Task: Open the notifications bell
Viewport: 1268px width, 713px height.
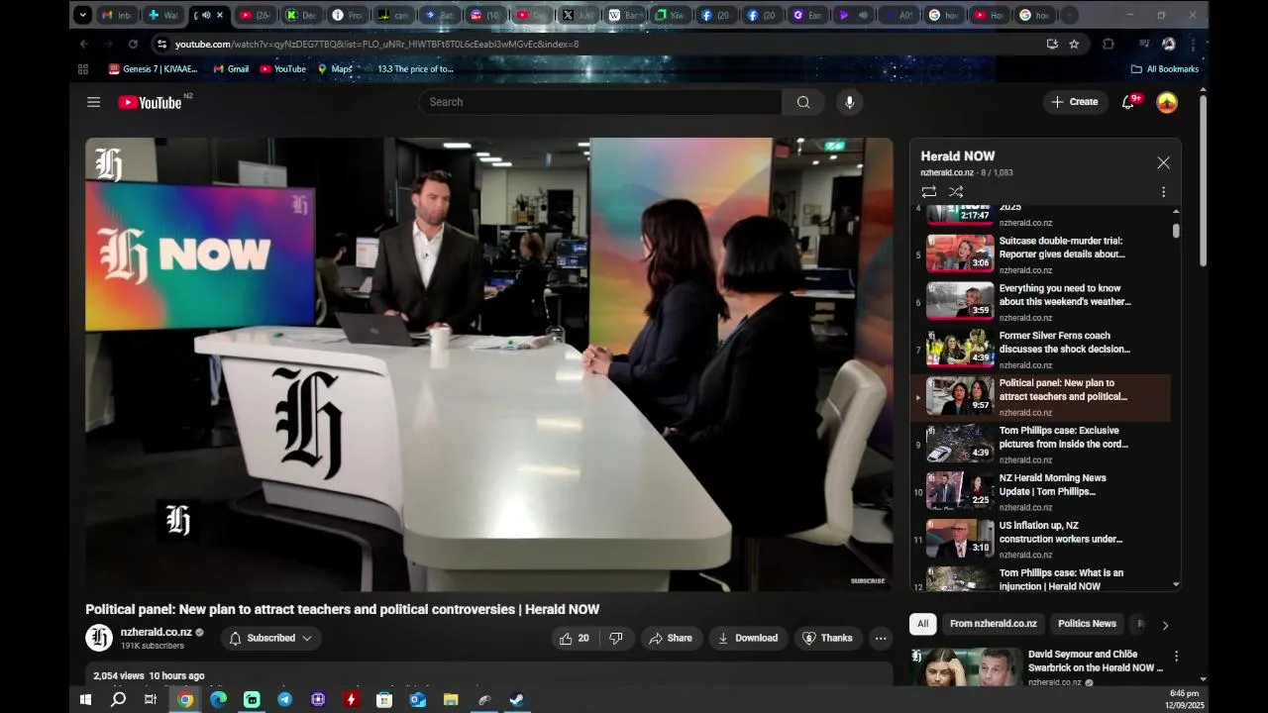Action: tap(1127, 102)
